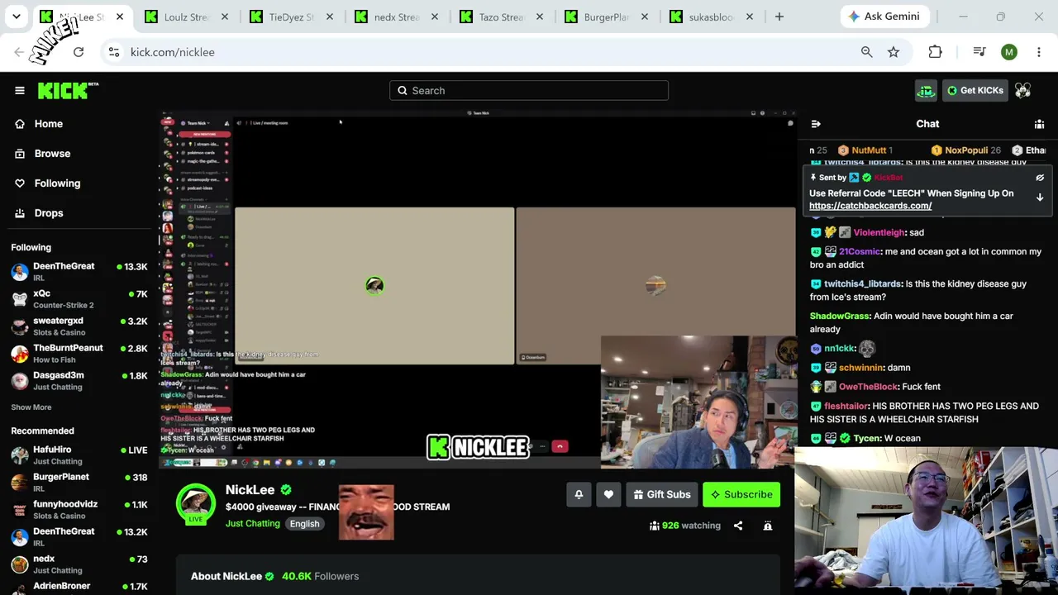Click the NutMutt gifter leaderboard entry

[865, 150]
